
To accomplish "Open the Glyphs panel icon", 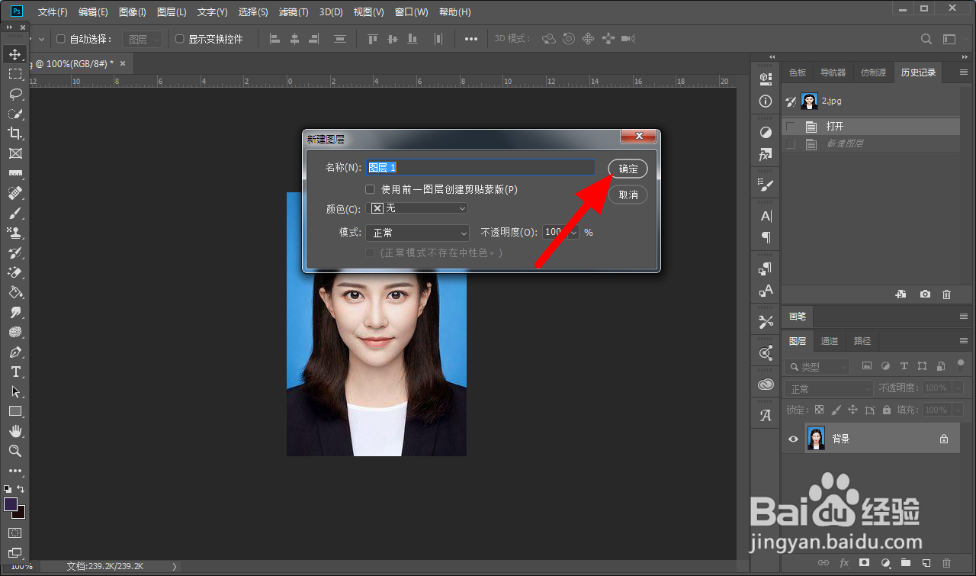I will [766, 415].
